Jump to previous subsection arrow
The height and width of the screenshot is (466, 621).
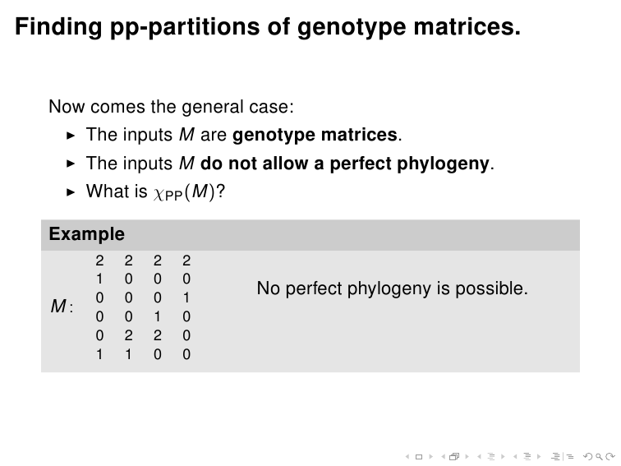click(x=479, y=456)
